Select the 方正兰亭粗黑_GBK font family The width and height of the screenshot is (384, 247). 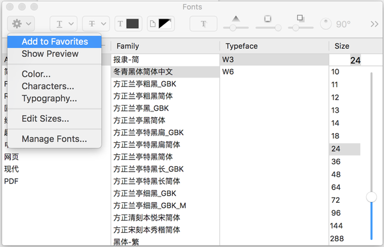pos(165,84)
